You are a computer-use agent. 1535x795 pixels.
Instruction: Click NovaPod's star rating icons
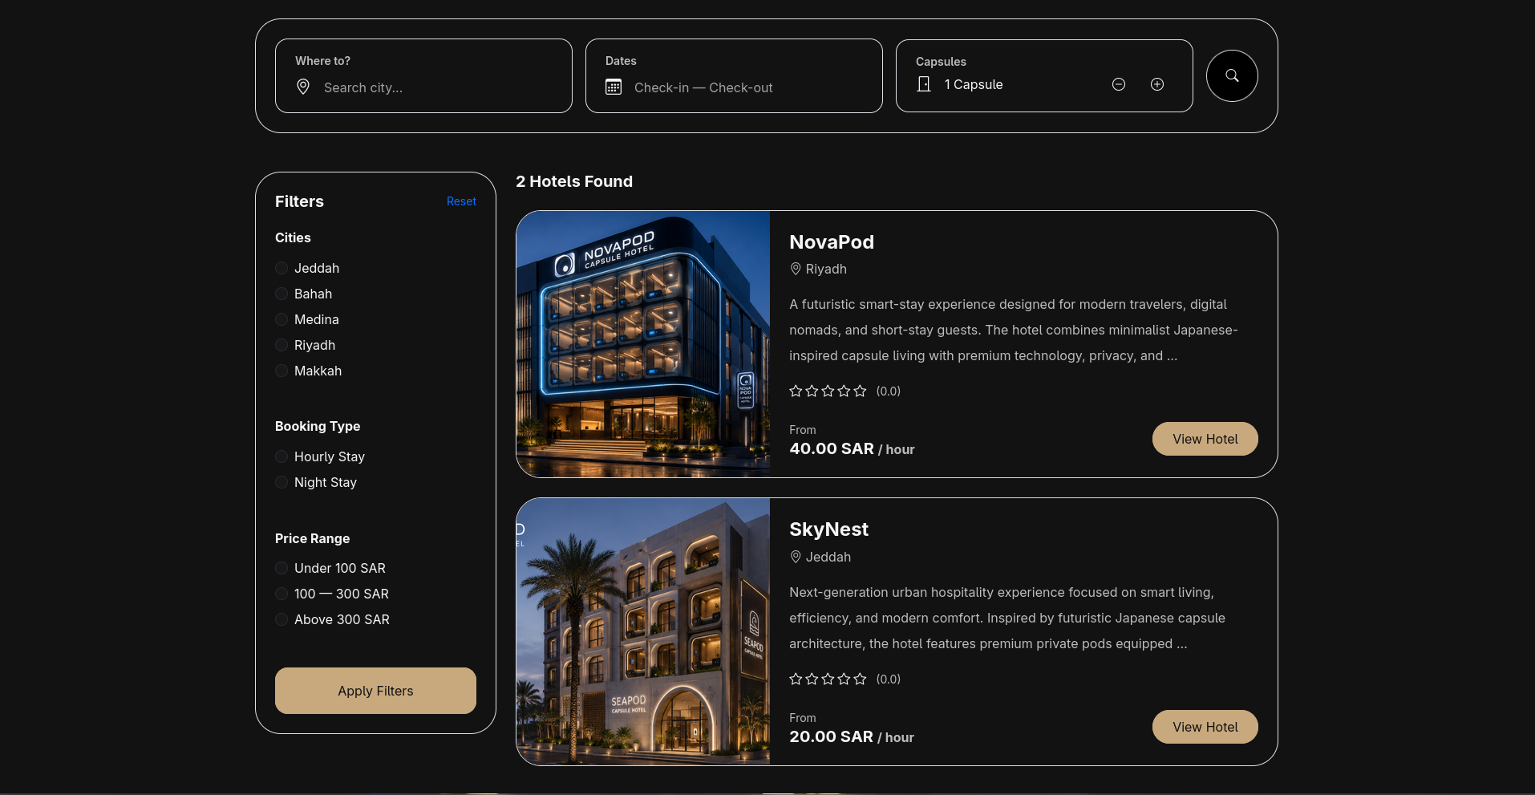pos(828,391)
